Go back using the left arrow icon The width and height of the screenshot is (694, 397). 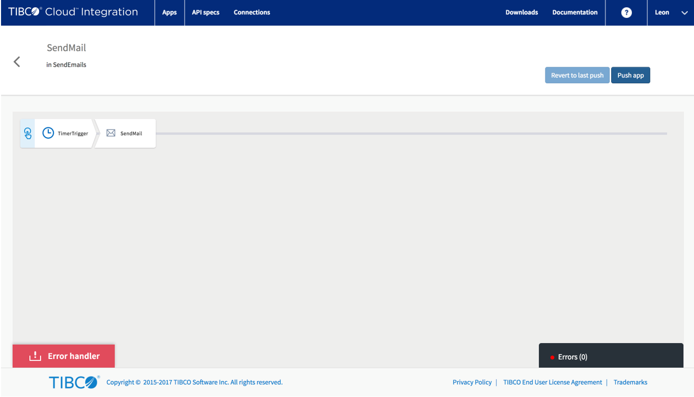click(x=17, y=62)
